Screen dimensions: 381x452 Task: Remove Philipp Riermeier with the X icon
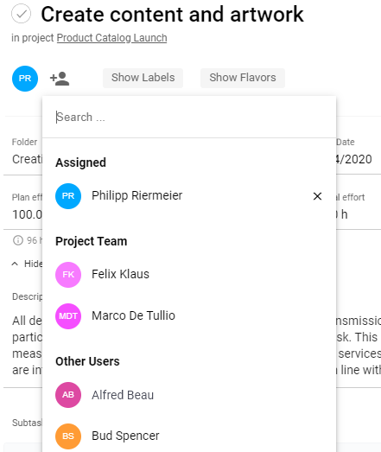click(x=317, y=196)
